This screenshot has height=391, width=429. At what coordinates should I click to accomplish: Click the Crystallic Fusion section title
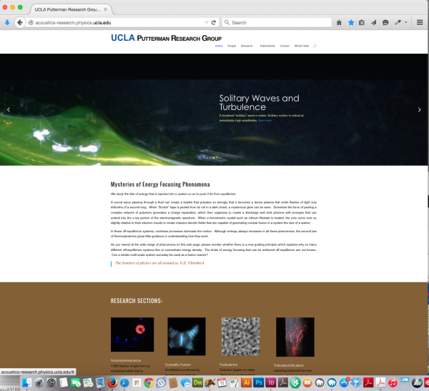click(178, 365)
